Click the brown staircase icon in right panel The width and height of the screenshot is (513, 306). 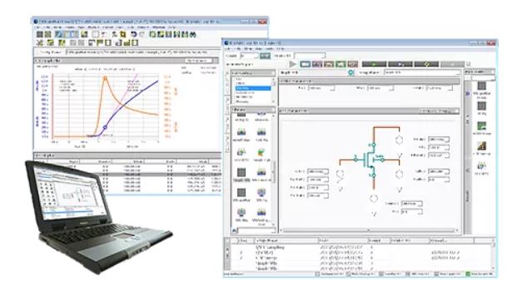point(481,146)
